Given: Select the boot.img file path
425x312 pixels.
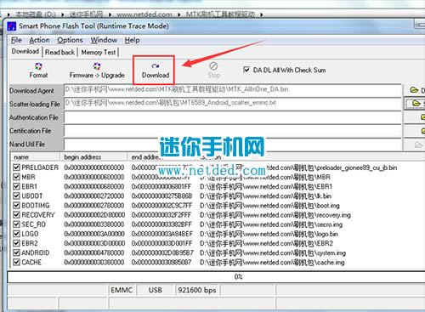Looking at the screenshot, I should pyautogui.click(x=269, y=206).
